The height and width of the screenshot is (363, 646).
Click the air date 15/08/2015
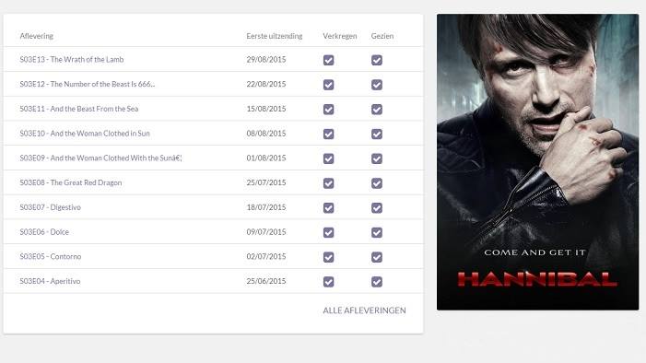[266, 109]
